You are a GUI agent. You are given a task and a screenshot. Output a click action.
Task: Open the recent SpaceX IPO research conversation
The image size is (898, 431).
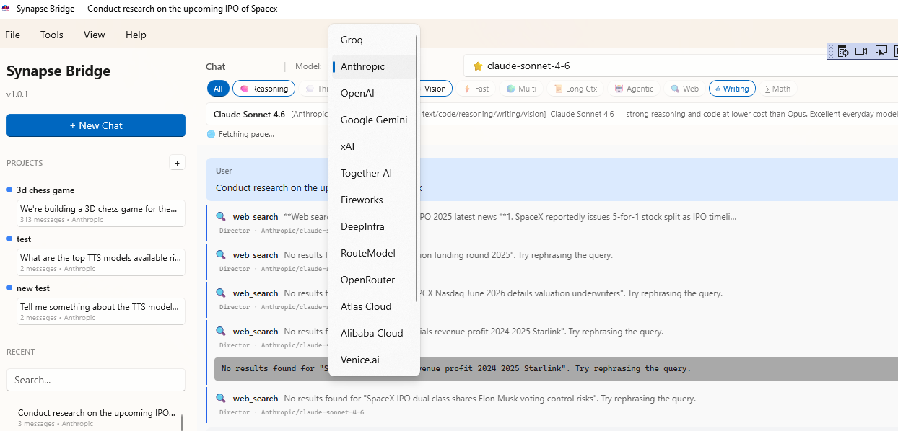pos(96,418)
